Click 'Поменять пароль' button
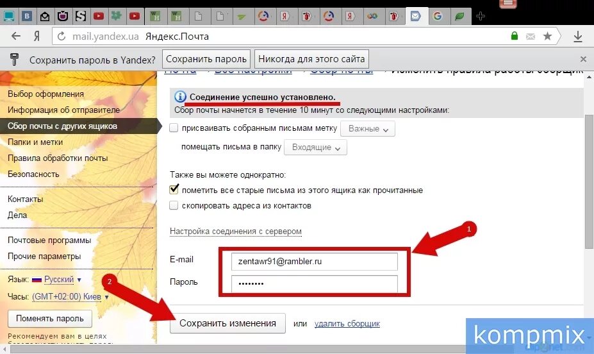 coord(50,318)
